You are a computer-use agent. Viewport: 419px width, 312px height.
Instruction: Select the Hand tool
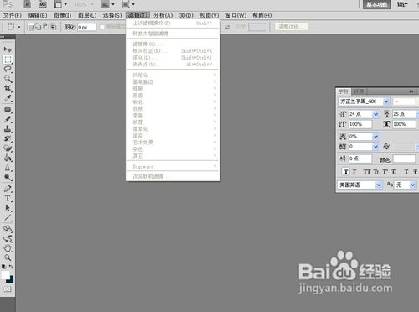pos(8,248)
